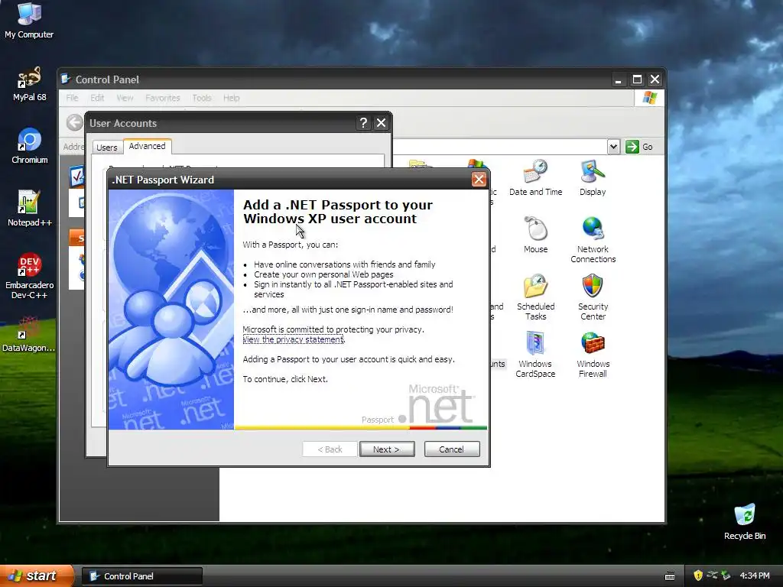Cancel the .NET Passport Wizard

[x=451, y=449]
